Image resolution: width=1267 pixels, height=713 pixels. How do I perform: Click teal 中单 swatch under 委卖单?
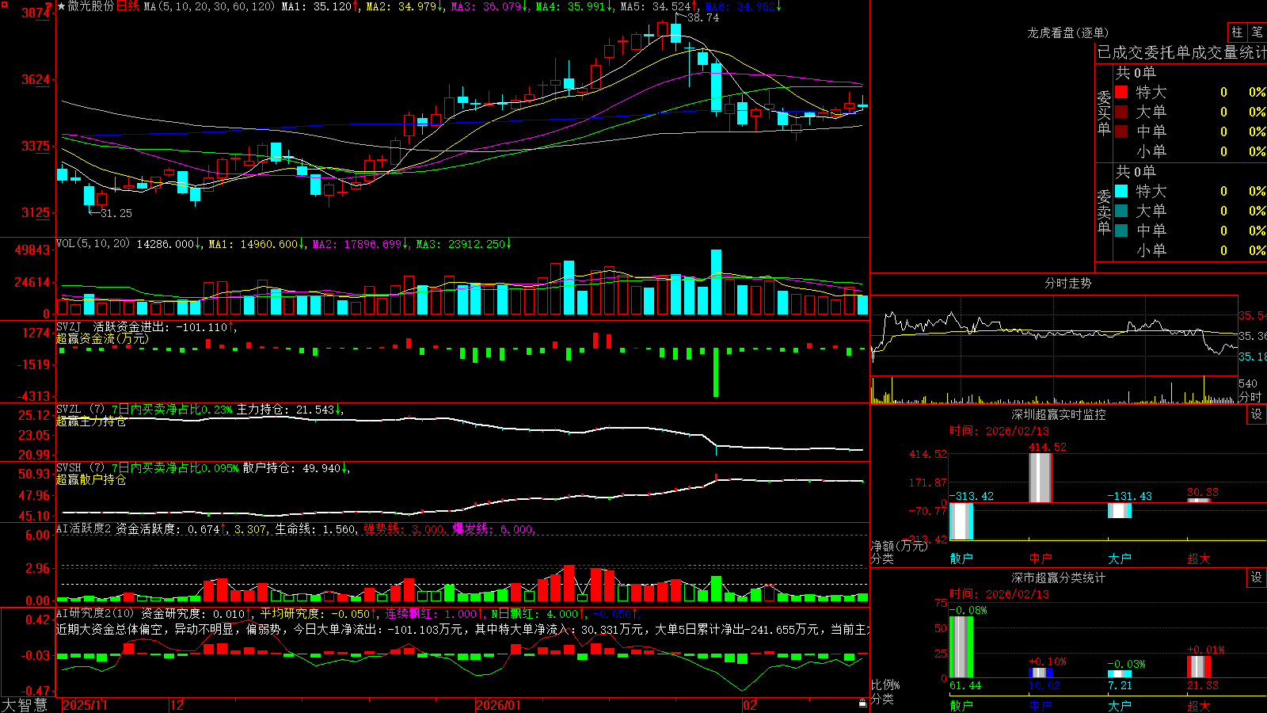click(x=1121, y=231)
